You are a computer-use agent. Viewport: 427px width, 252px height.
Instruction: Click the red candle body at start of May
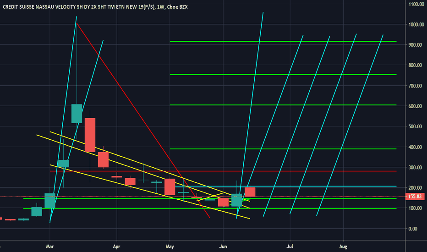170,186
